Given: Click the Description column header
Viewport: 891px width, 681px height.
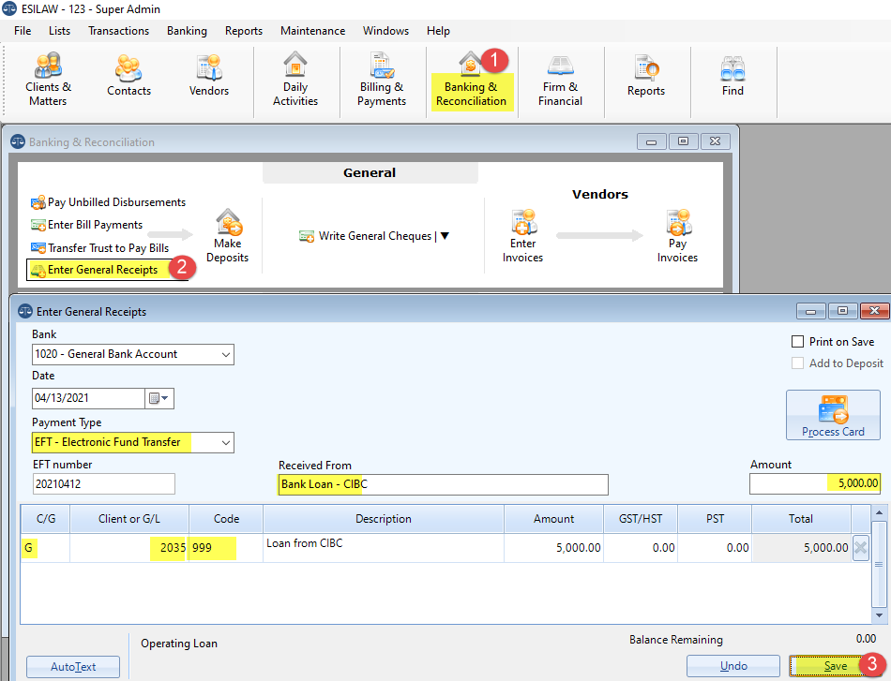Looking at the screenshot, I should pyautogui.click(x=384, y=519).
